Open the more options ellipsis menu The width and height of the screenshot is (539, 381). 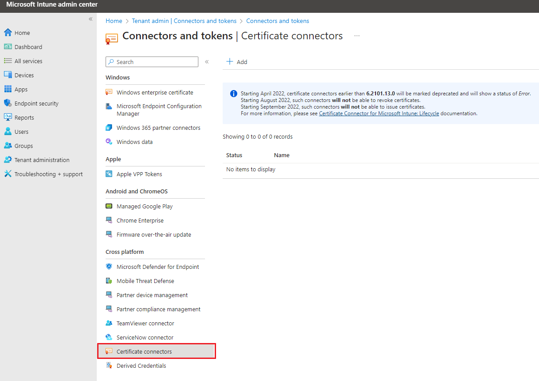pos(357,36)
